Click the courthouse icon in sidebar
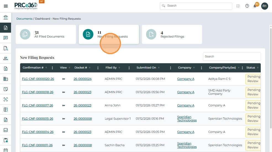272x152 pixels. coord(6,17)
